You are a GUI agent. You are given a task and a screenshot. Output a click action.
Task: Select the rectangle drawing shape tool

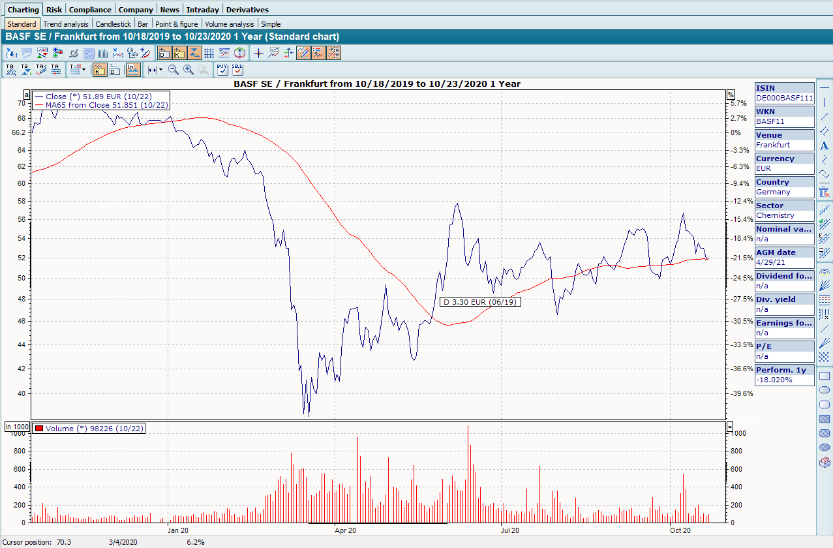pos(825,376)
